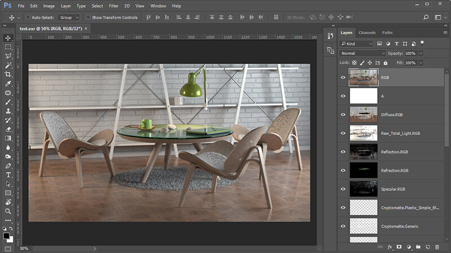Enable the Auto-Select checkbox

click(x=28, y=17)
